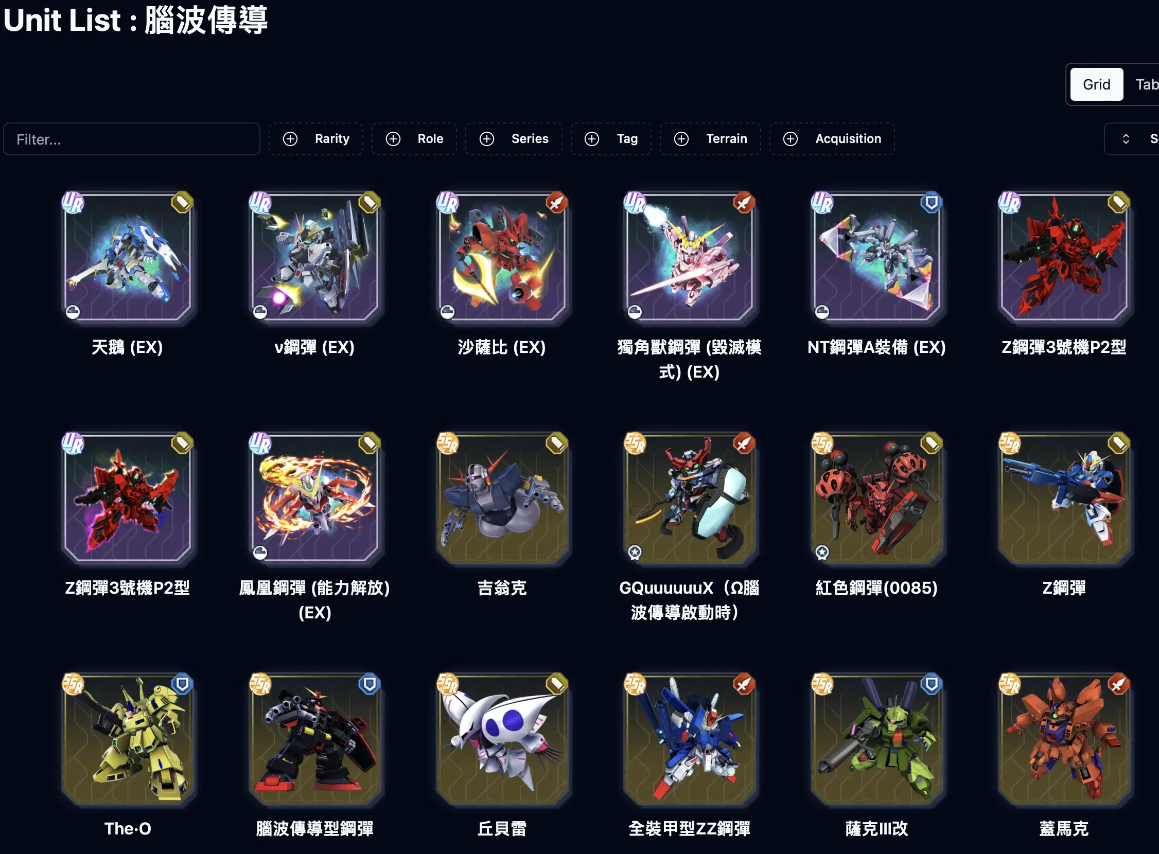Viewport: 1159px width, 854px height.
Task: Open the Terrain filter dropdown
Action: tap(710, 138)
